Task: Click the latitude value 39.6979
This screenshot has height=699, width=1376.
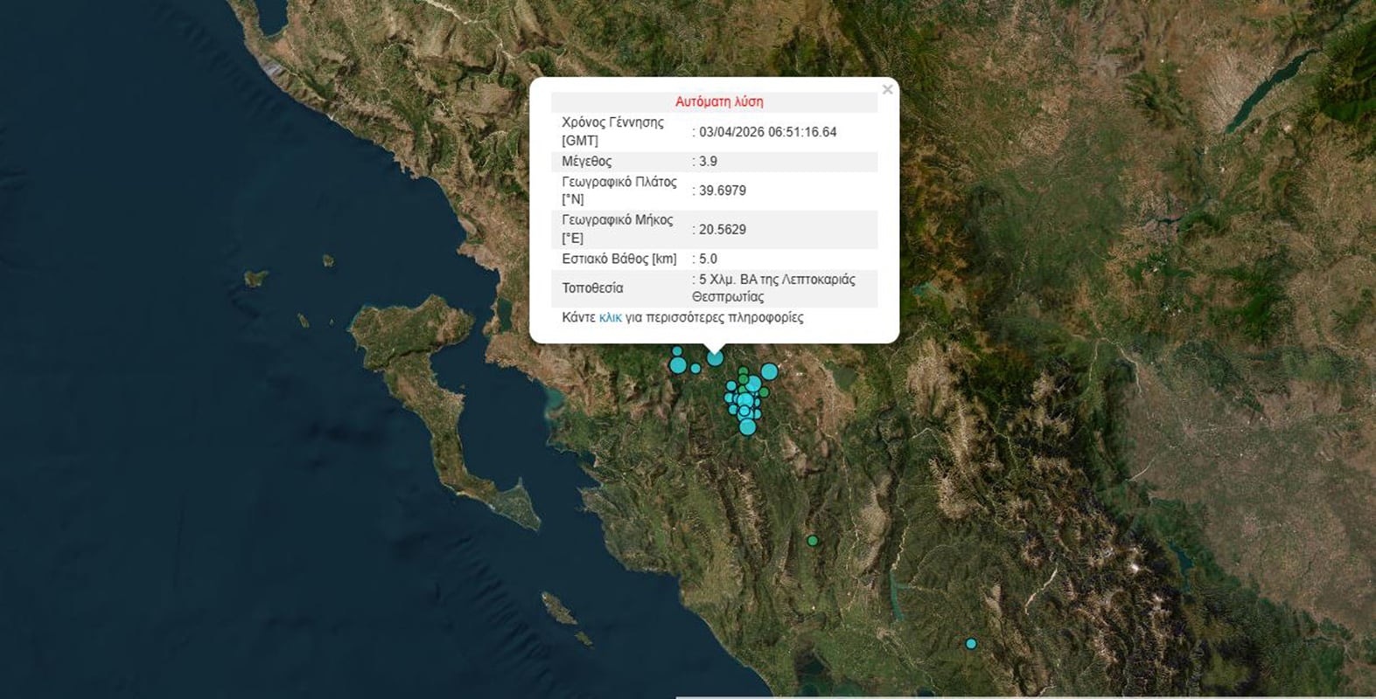Action: coord(722,190)
